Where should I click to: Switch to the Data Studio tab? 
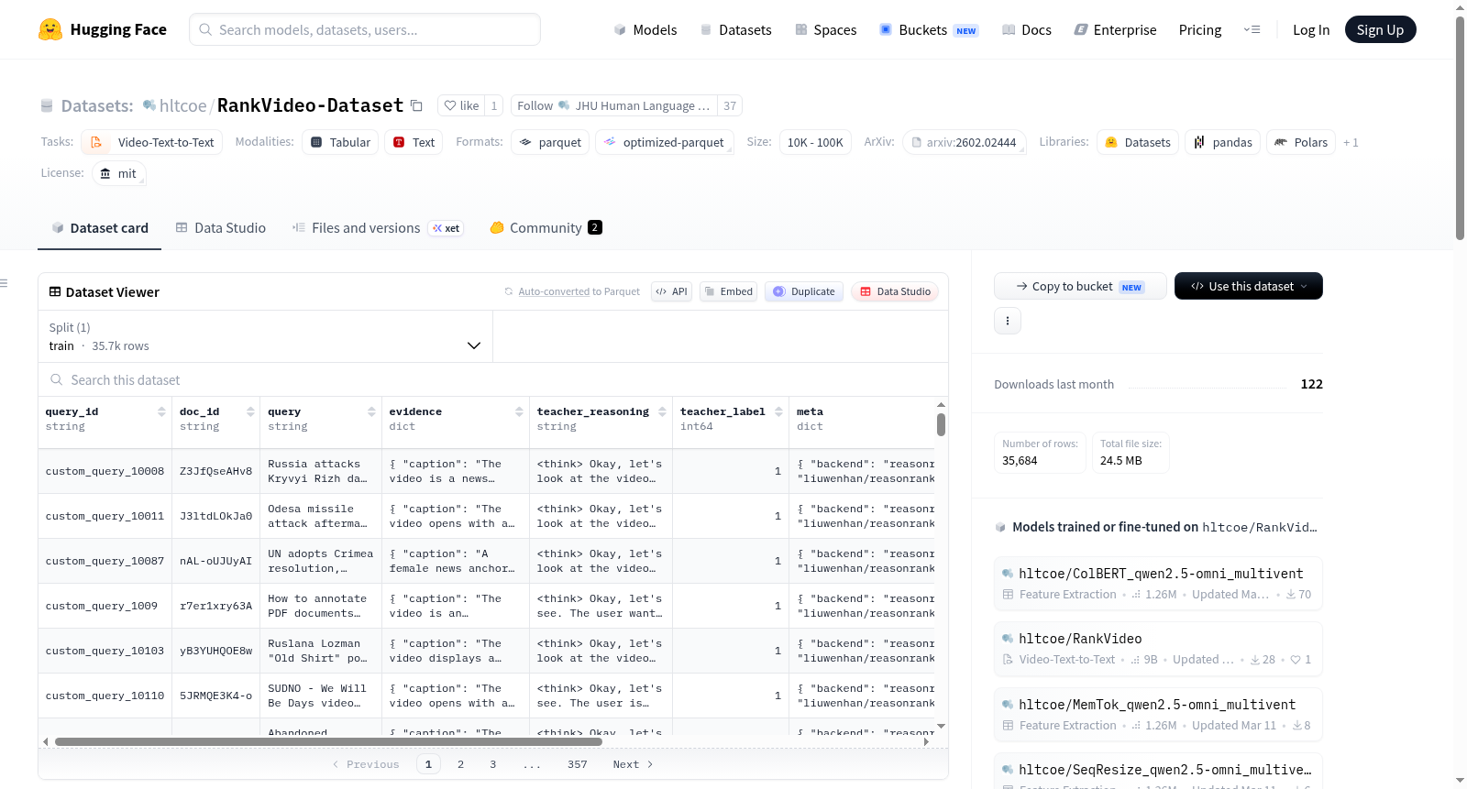221,227
